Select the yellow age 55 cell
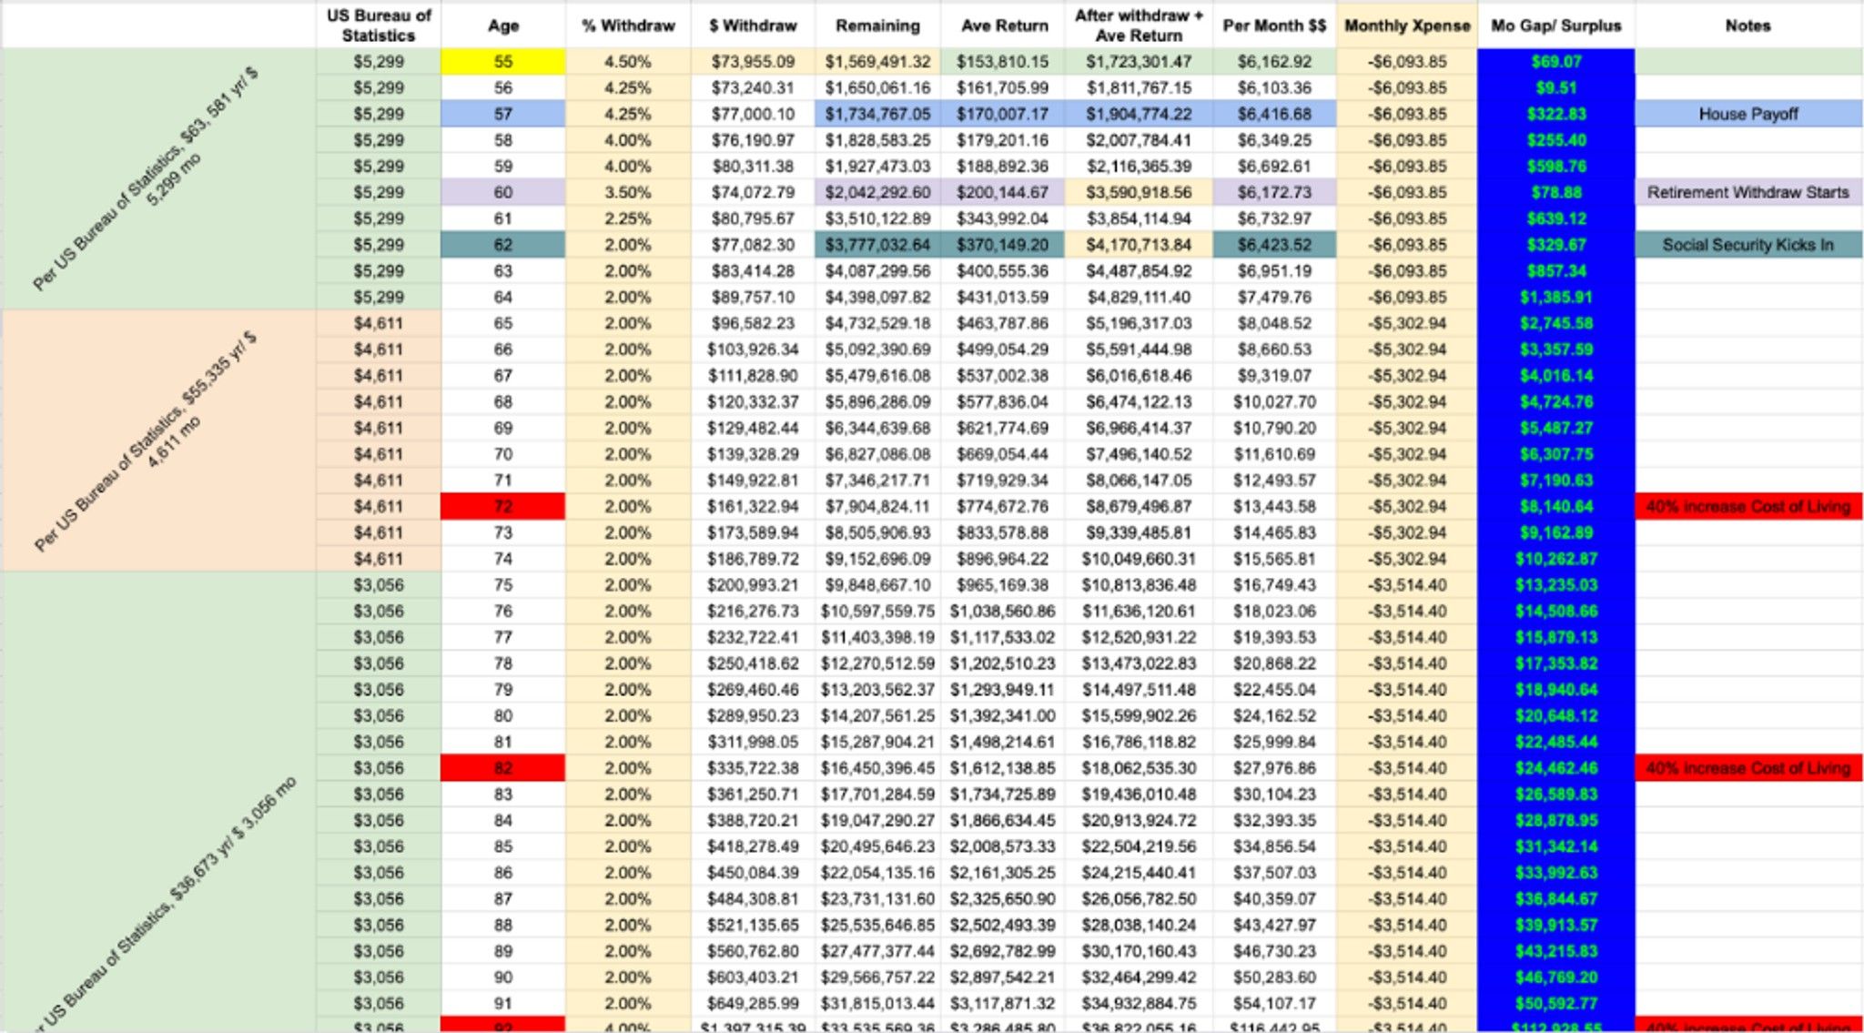Image resolution: width=1864 pixels, height=1033 pixels. pos(502,62)
